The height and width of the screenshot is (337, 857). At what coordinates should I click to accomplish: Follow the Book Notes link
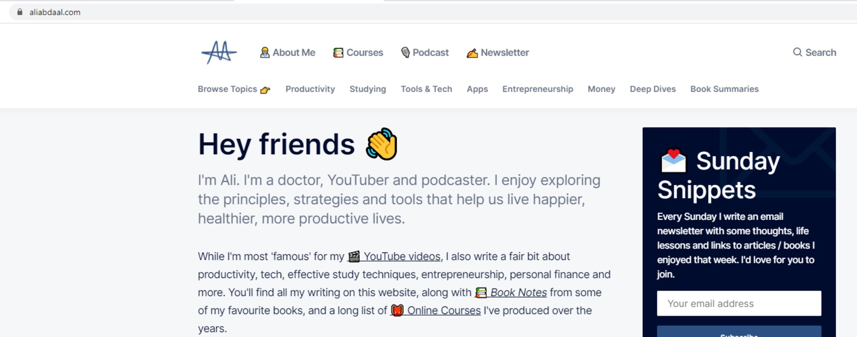(x=511, y=293)
